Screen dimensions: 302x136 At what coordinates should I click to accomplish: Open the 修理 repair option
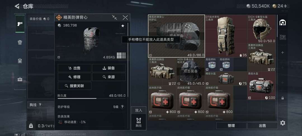tap(75, 77)
